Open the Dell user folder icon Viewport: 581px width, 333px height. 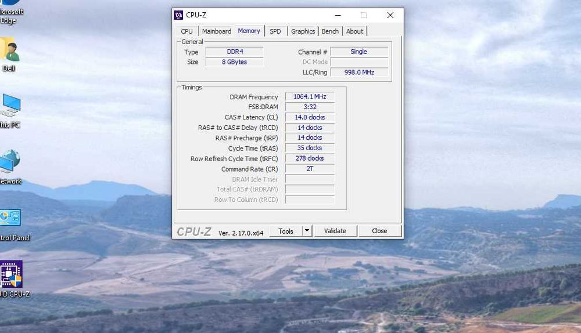9,54
